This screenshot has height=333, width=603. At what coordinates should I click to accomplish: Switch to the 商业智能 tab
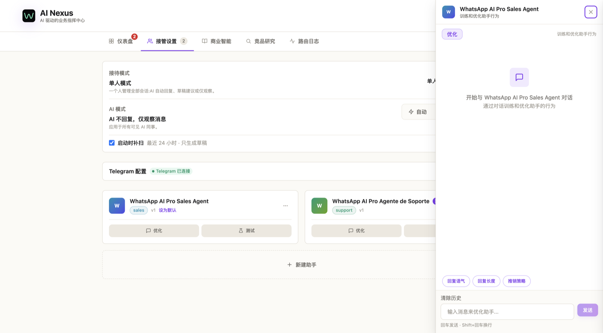coord(216,41)
